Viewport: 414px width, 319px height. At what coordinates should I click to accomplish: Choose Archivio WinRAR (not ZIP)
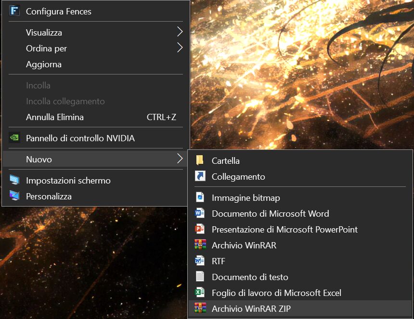[300, 245]
